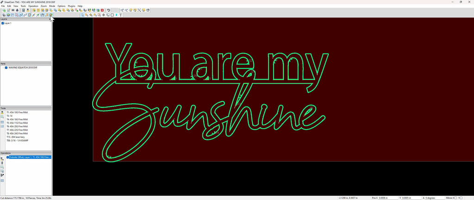Open the Mode menu
Screen dimensions: 474x200
pyautogui.click(x=52, y=6)
